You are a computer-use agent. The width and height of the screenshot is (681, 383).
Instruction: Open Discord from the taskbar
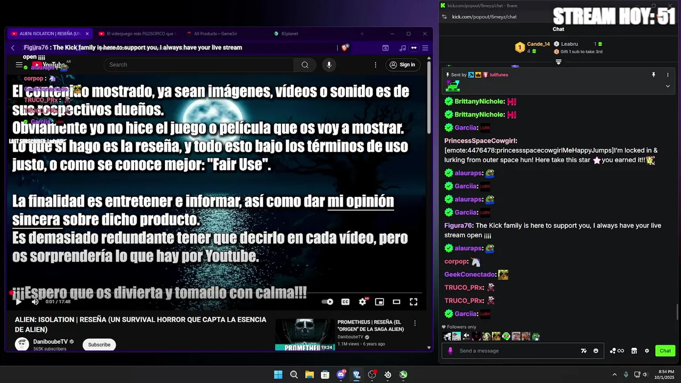(x=341, y=374)
